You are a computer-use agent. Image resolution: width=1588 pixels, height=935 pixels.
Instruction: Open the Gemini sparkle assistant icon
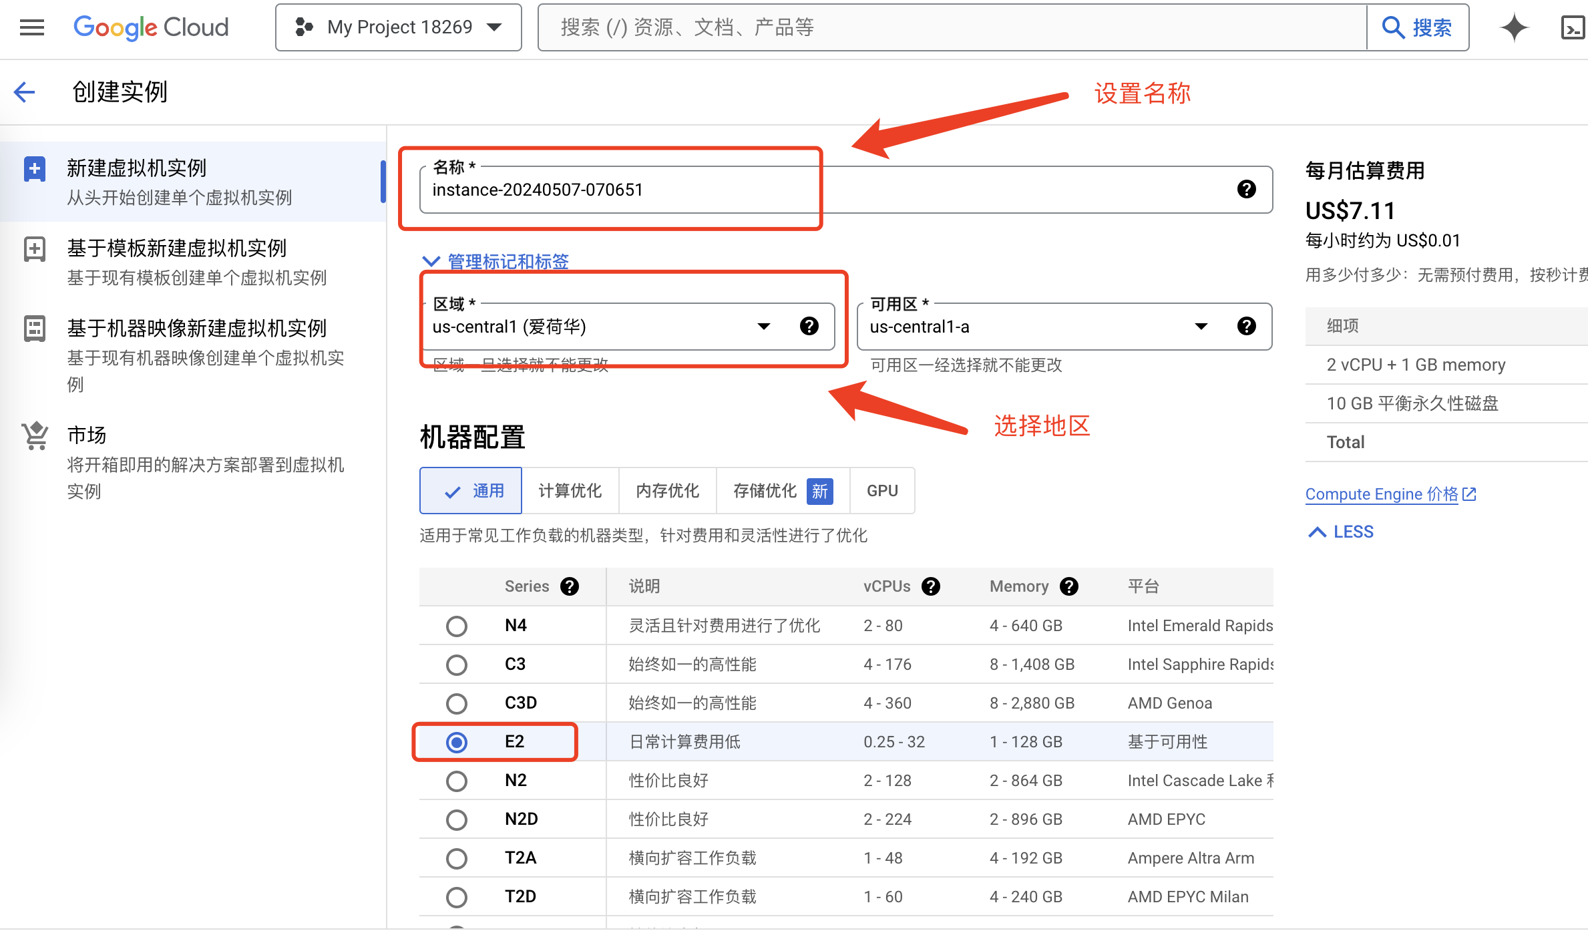[x=1514, y=27]
